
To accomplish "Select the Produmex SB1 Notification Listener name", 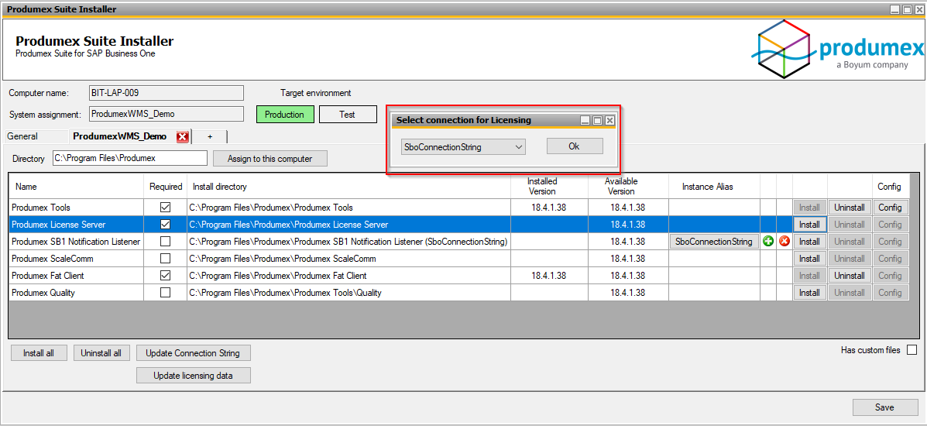I will [77, 242].
